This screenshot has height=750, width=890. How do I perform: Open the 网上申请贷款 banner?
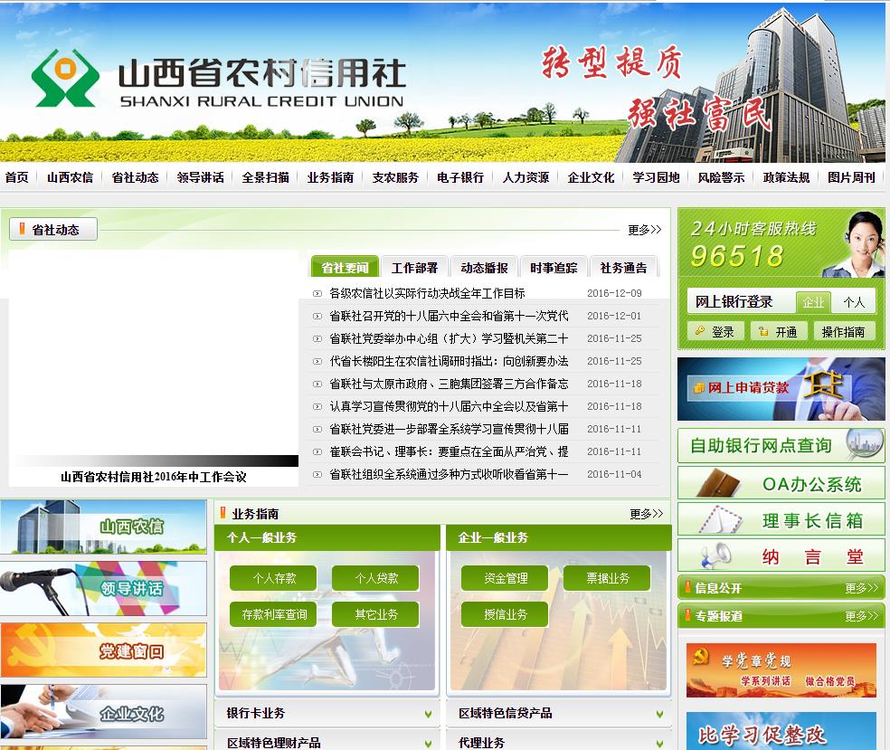coord(781,389)
